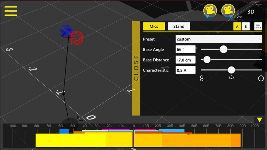Click the Base Distance value field
This screenshot has width=267, height=150.
point(185,60)
